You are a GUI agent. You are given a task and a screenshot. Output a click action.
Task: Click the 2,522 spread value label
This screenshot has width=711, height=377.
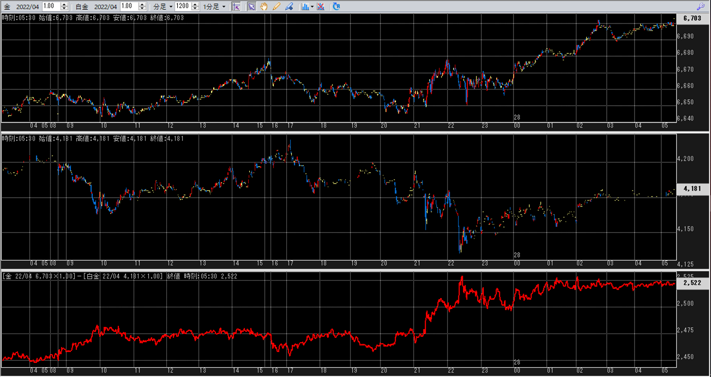[691, 284]
